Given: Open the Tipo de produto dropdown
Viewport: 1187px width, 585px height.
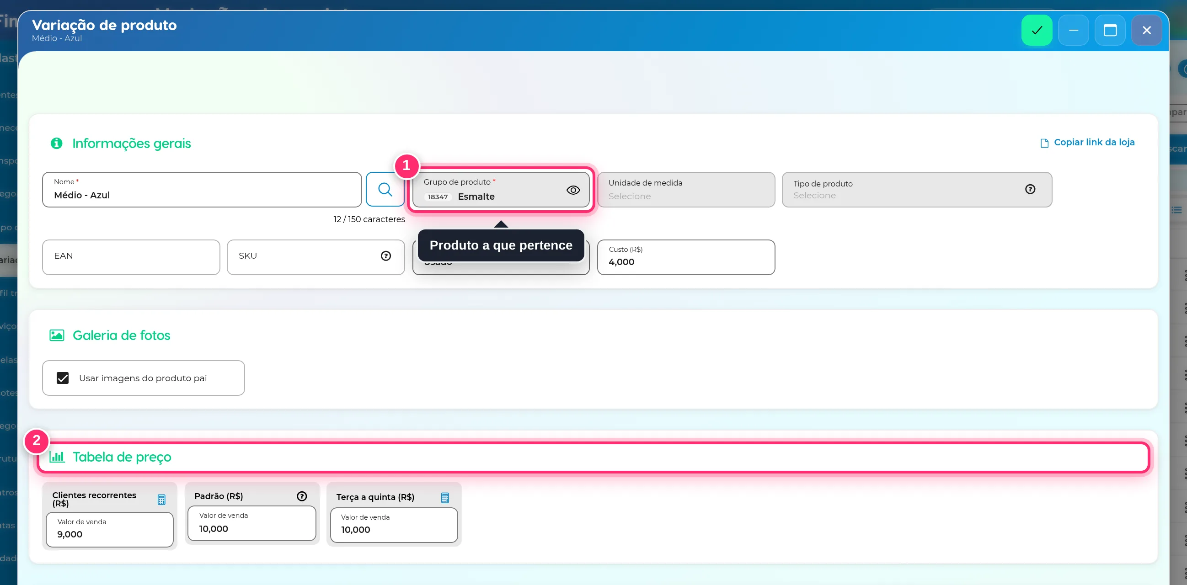Looking at the screenshot, I should 916,189.
